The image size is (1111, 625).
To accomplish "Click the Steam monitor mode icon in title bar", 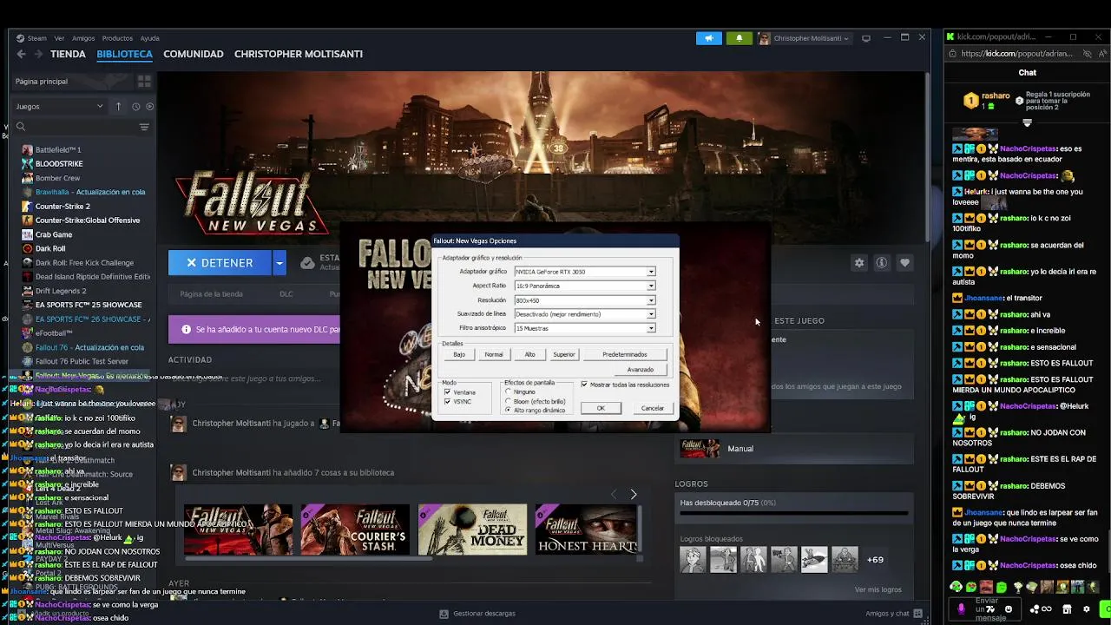I will coord(866,38).
